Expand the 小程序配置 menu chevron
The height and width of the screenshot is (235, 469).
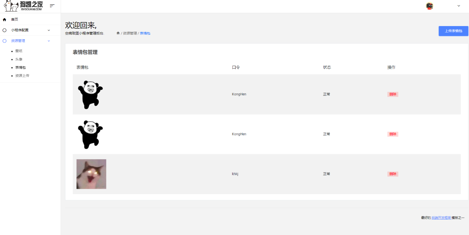coord(49,30)
